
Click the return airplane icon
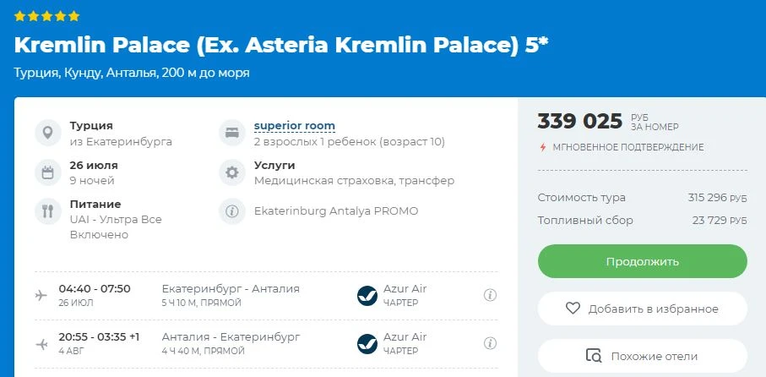tap(41, 344)
